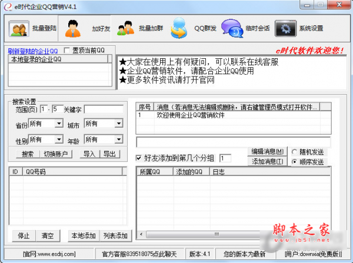Click the 批量登陆 two-people icon
Viewport: 353px width, 263px height.
pyautogui.click(x=19, y=29)
